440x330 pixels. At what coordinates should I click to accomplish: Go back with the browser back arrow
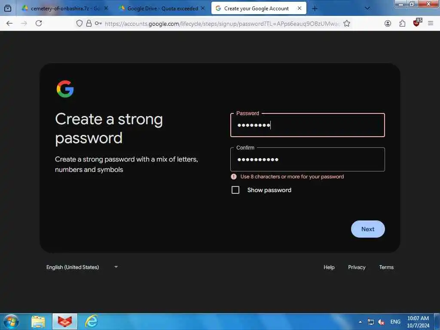point(9,23)
